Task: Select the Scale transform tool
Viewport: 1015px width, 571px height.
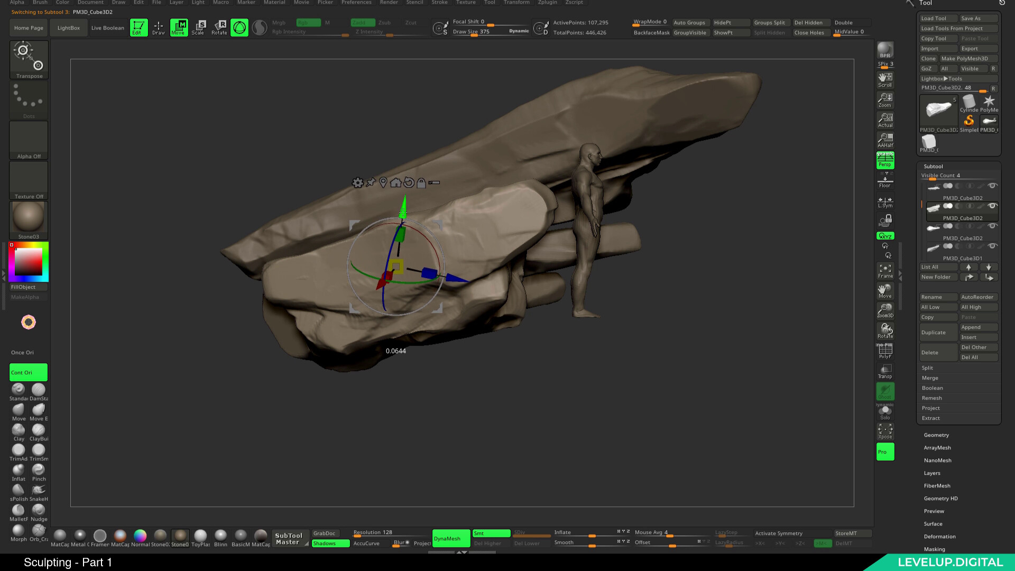Action: pyautogui.click(x=198, y=27)
